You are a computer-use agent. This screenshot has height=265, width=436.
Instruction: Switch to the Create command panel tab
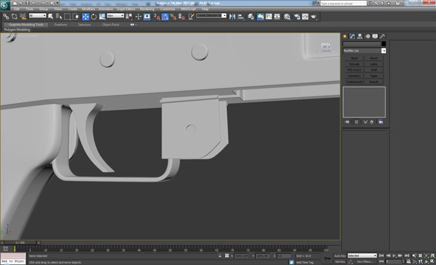pyautogui.click(x=345, y=36)
